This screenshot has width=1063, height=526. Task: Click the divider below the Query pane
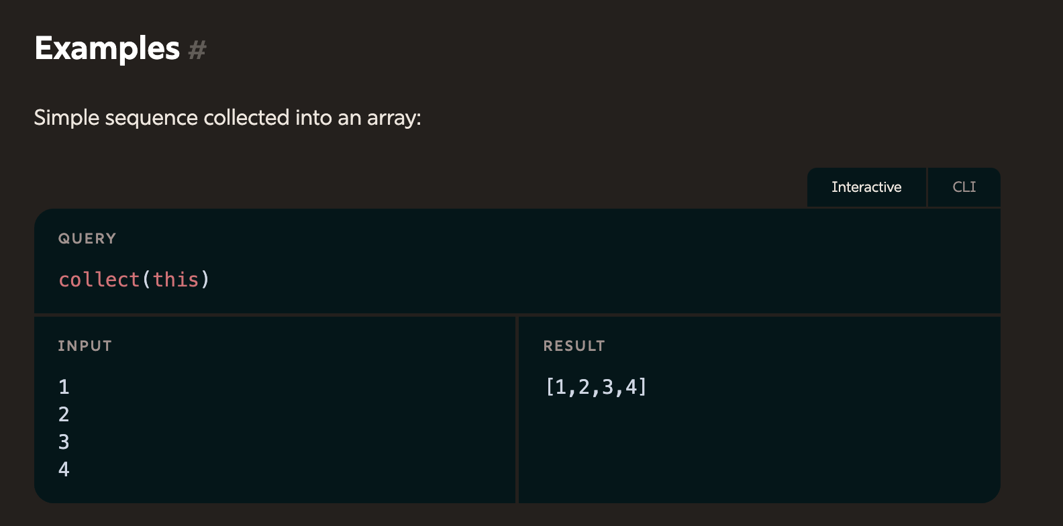517,314
